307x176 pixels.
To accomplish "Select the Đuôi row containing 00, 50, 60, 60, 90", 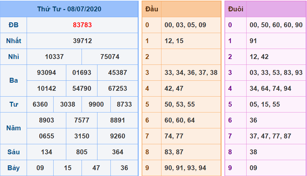I will pos(276,25).
